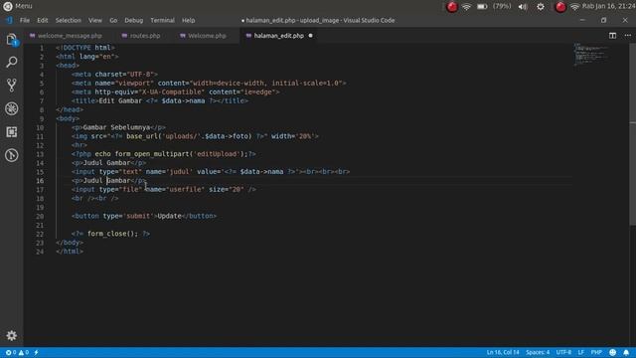Open the Terminal menu
The image size is (636, 358).
click(162, 20)
